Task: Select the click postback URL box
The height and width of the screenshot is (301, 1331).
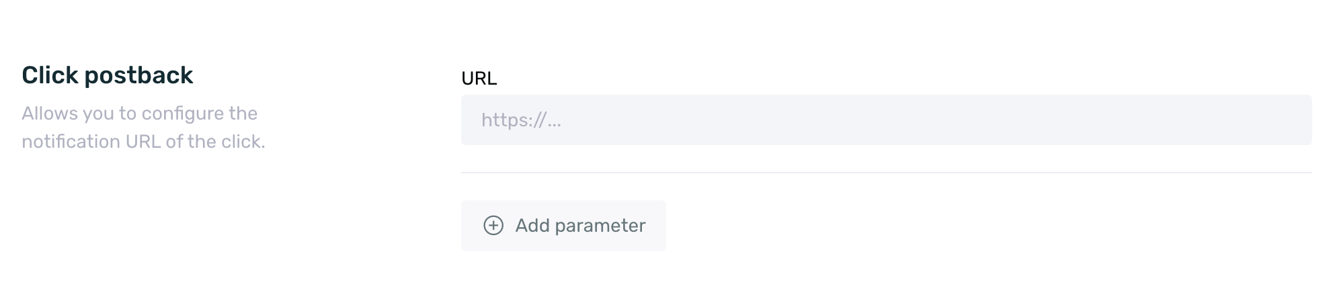Action: [886, 120]
